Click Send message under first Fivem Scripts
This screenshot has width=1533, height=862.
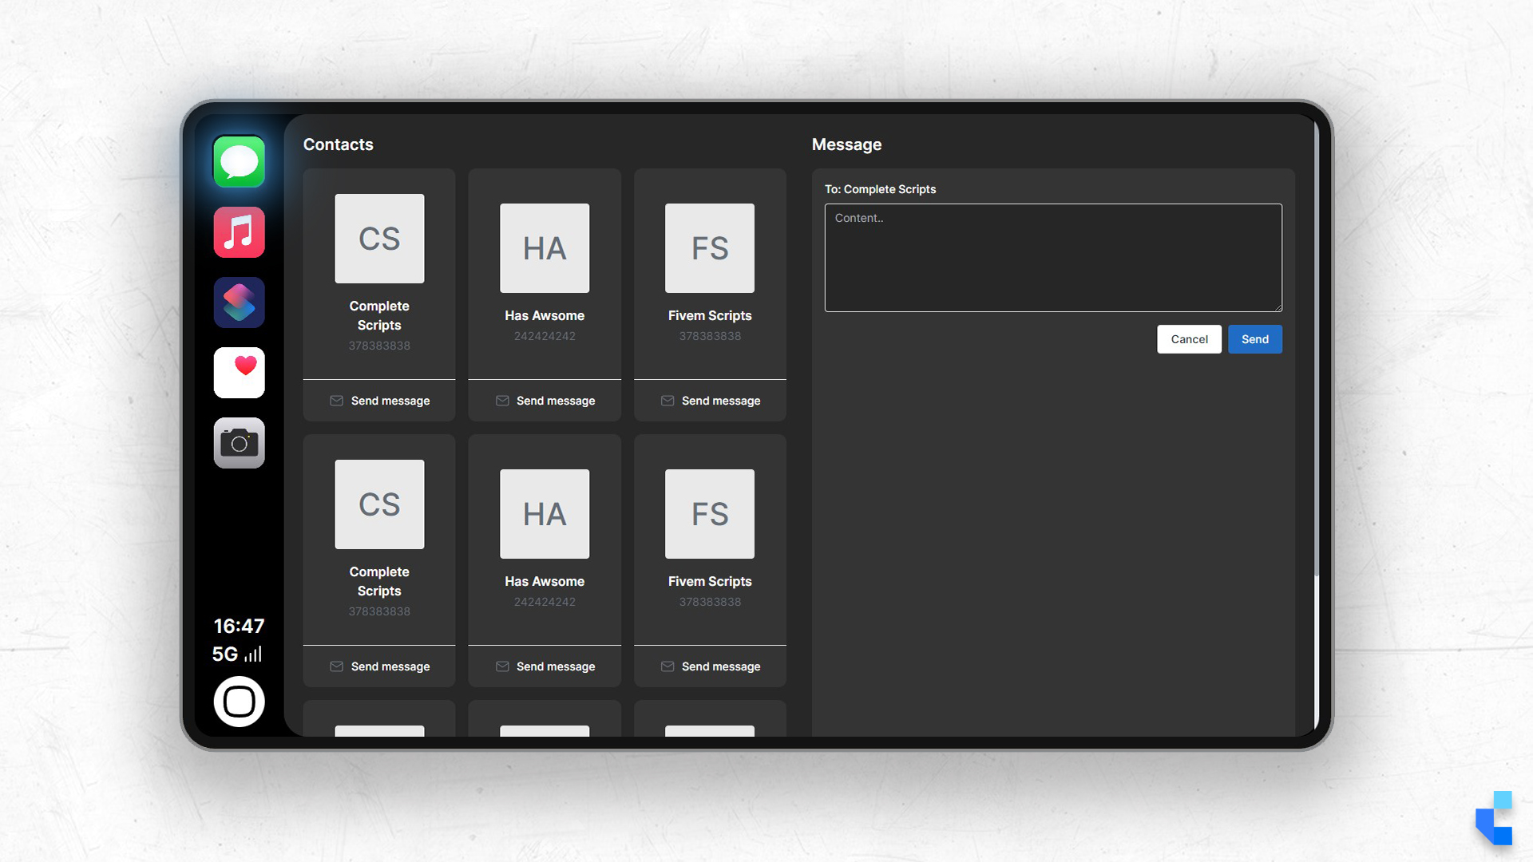pyautogui.click(x=710, y=401)
